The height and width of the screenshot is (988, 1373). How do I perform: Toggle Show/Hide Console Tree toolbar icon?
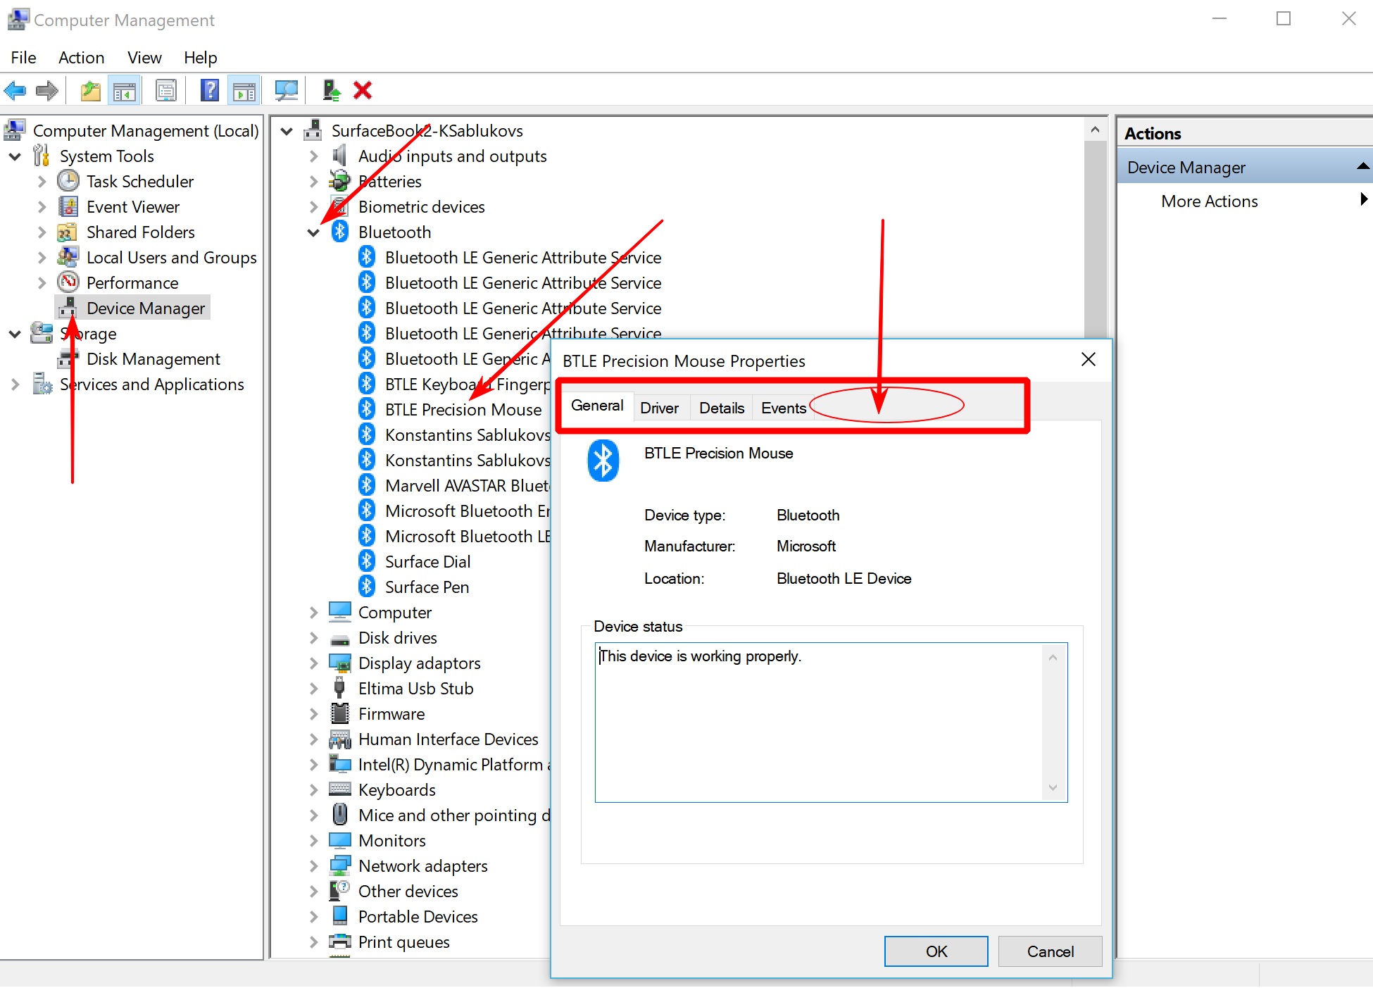[125, 91]
